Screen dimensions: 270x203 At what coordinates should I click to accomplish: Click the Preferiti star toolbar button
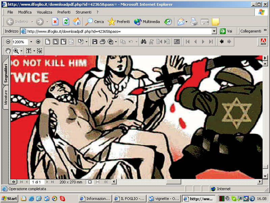point(119,22)
